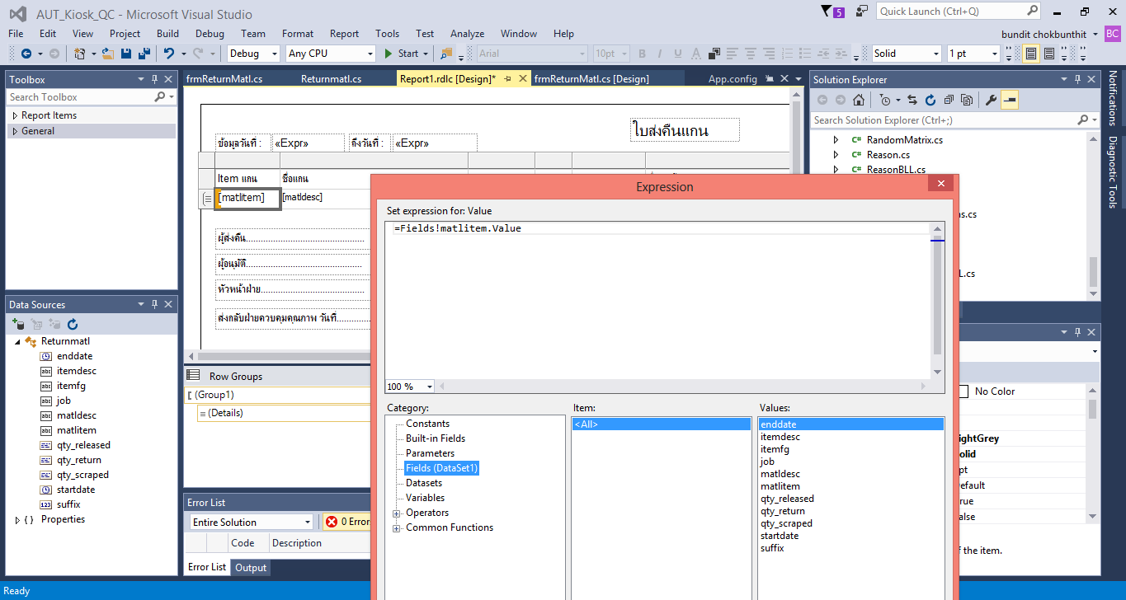Click the [matdesc] cell in the report
The image size is (1126, 600).
(303, 197)
